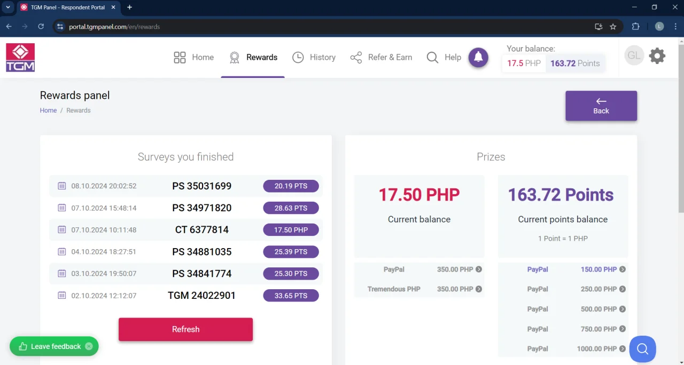Open Refer & Earn menu item
The height and width of the screenshot is (365, 684).
coord(381,57)
